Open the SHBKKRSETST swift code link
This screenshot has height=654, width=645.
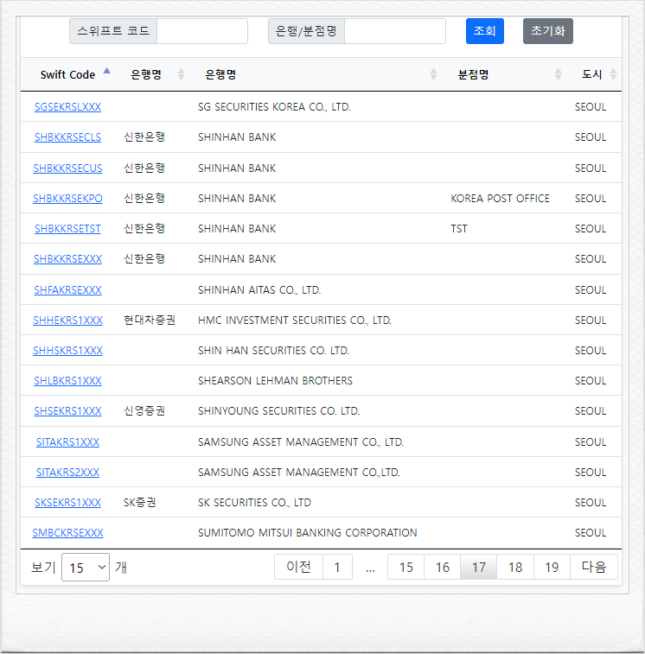67,229
